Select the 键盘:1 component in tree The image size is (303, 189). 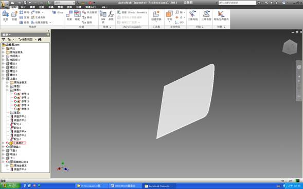(16, 147)
